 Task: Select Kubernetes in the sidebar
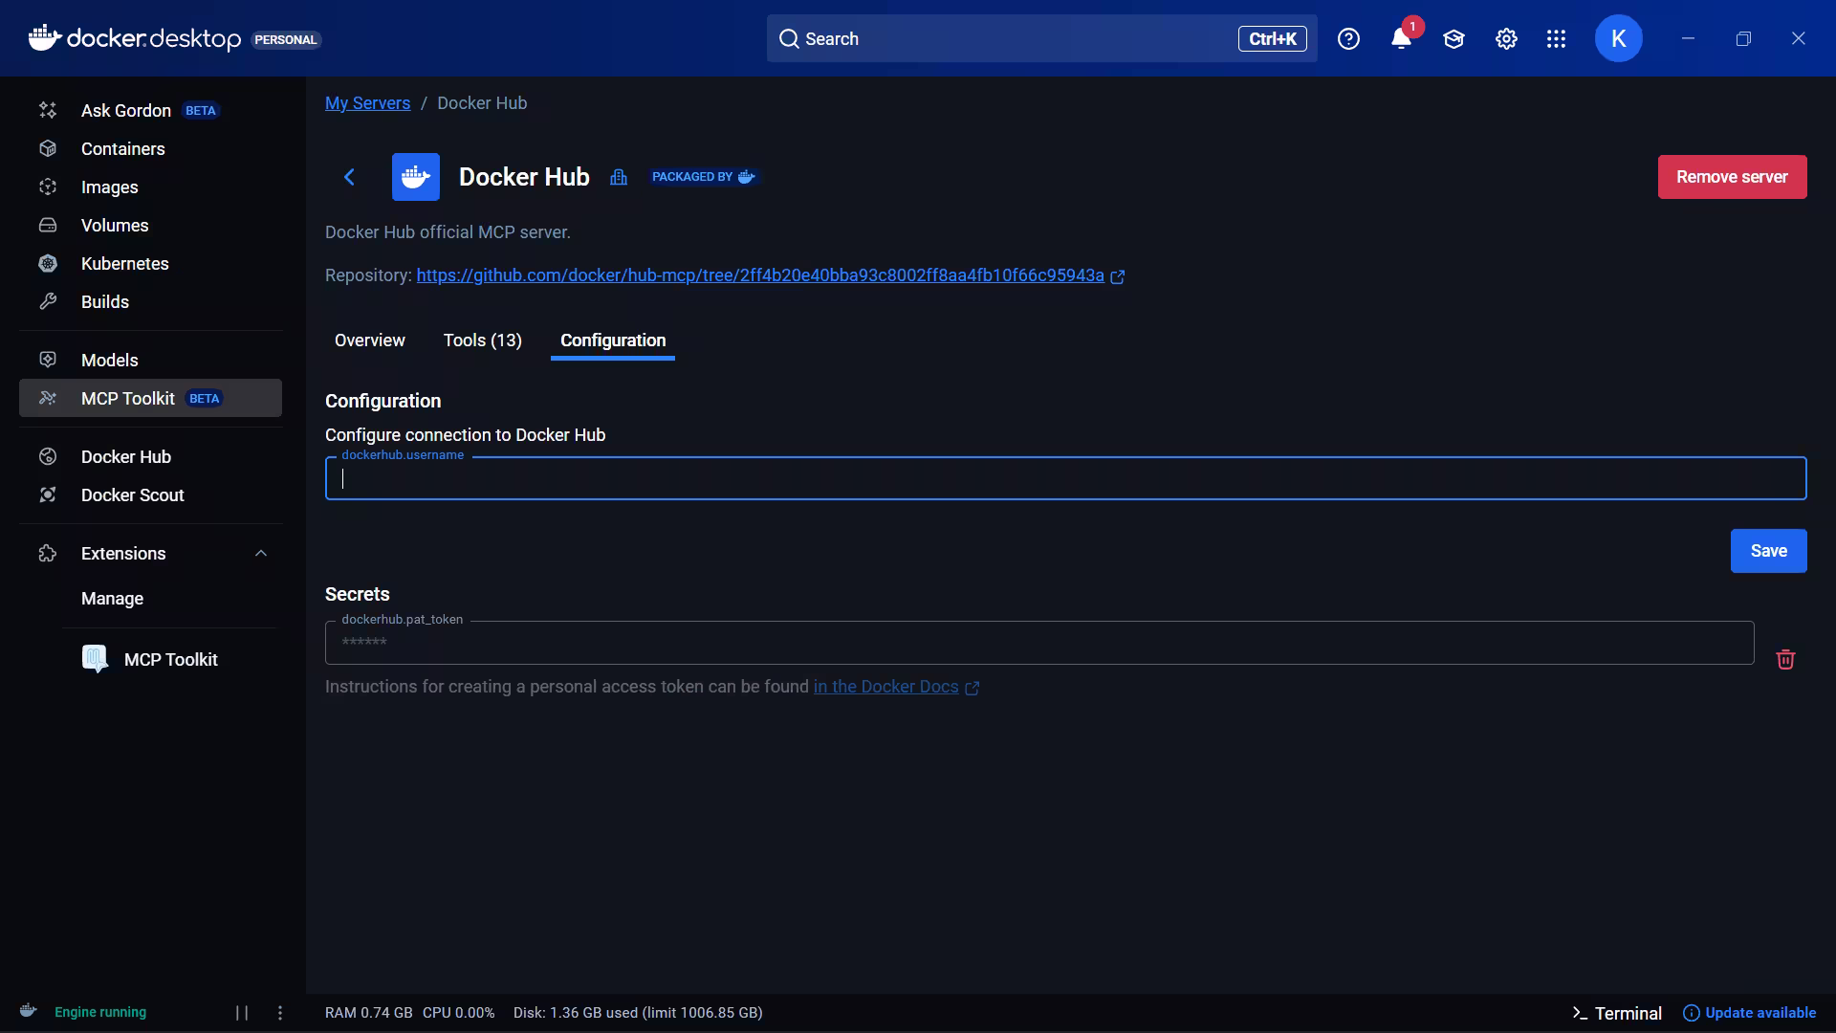[x=124, y=264]
